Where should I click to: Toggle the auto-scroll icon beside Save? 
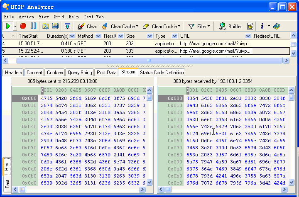click(68, 26)
